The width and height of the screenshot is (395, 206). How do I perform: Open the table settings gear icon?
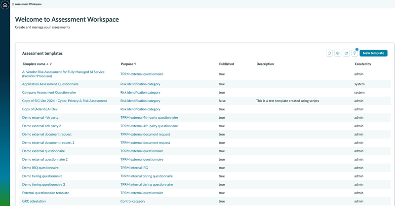point(338,53)
